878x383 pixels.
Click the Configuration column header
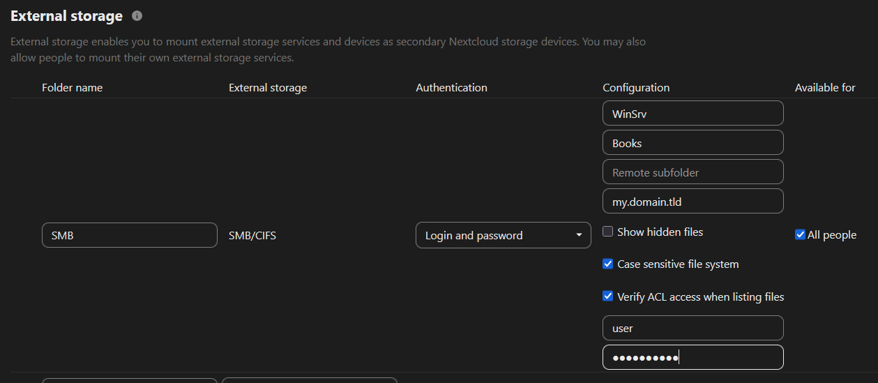coord(636,88)
